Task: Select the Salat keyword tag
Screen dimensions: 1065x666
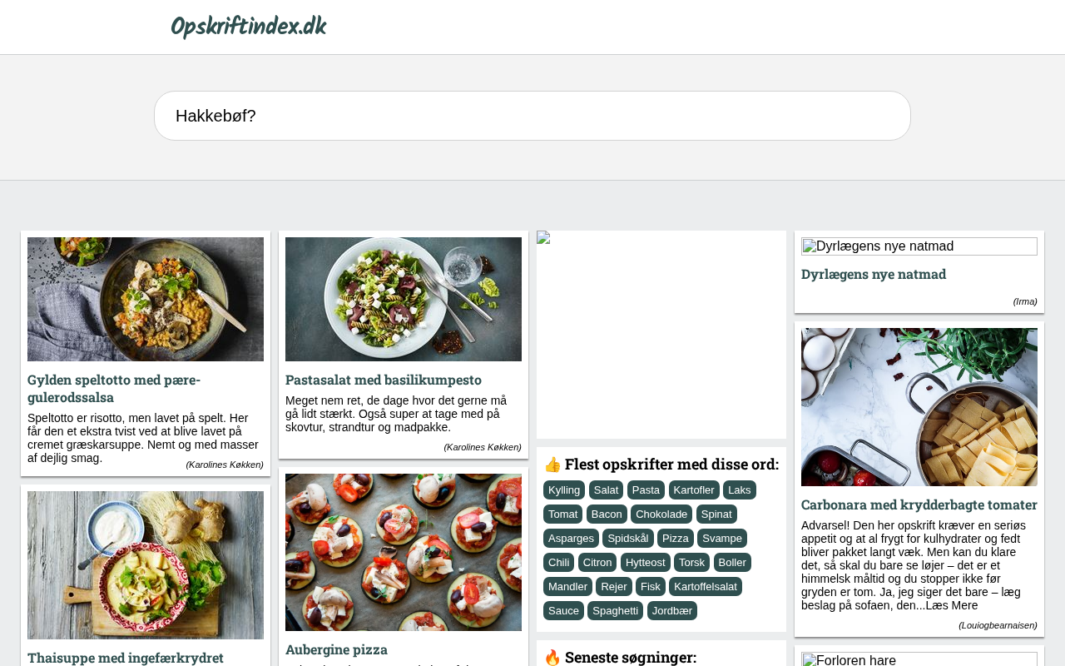Action: click(606, 490)
